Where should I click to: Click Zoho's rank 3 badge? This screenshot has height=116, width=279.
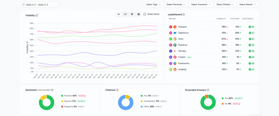click(x=171, y=39)
